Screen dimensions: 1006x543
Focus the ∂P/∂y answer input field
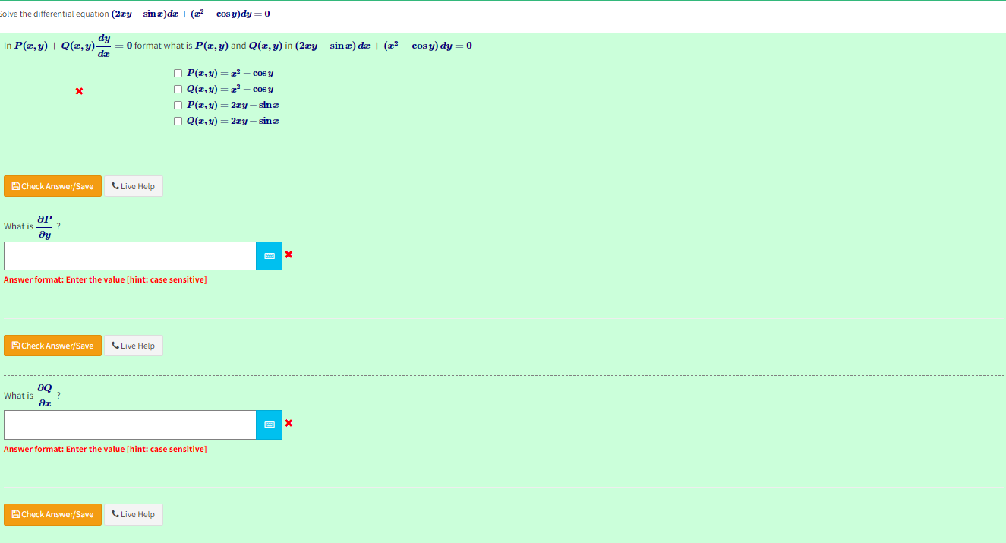click(130, 256)
